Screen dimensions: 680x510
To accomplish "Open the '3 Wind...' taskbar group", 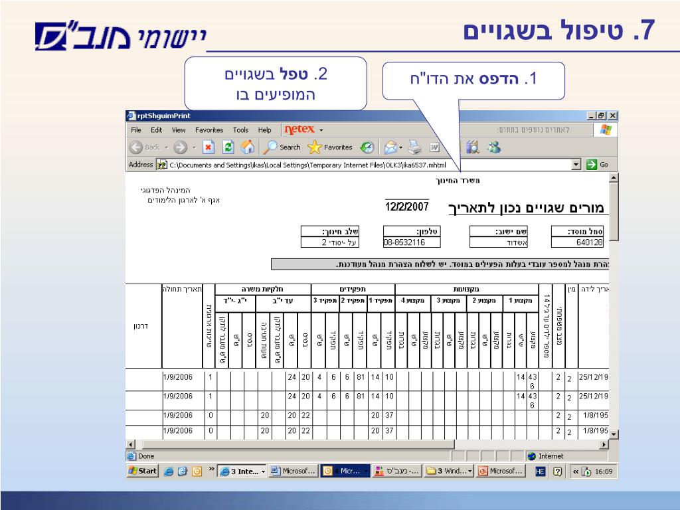I will 450,471.
